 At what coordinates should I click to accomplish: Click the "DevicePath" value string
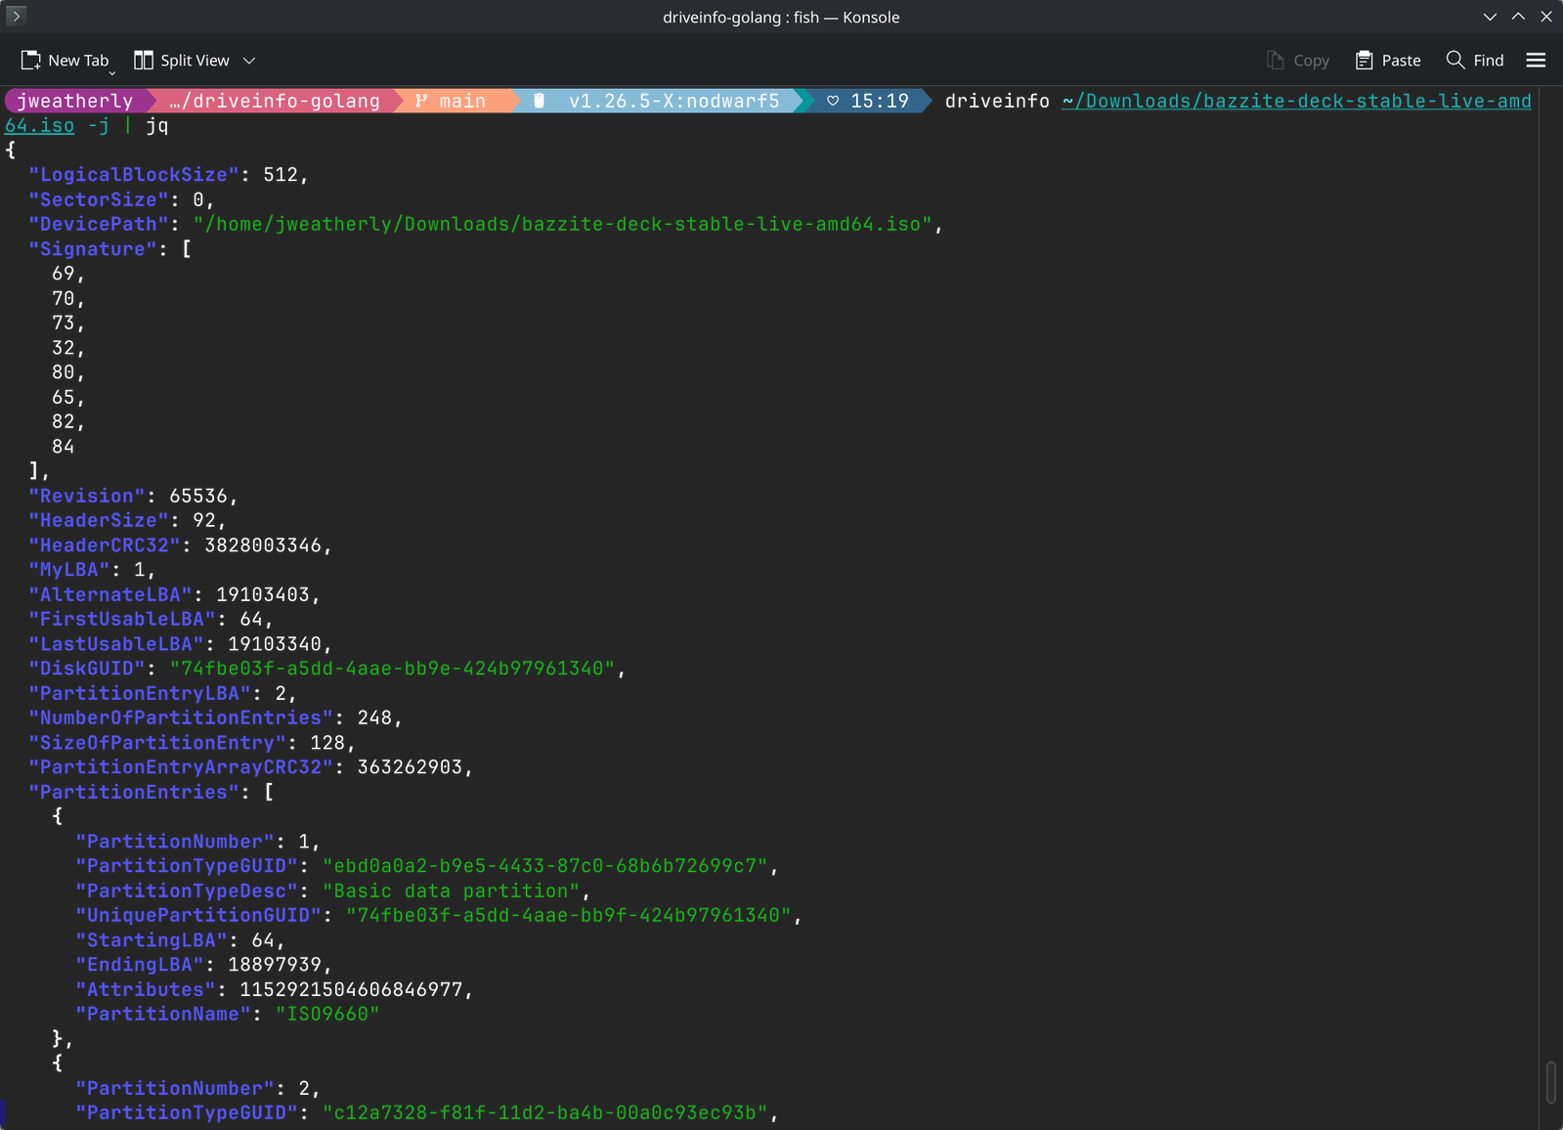(x=563, y=224)
